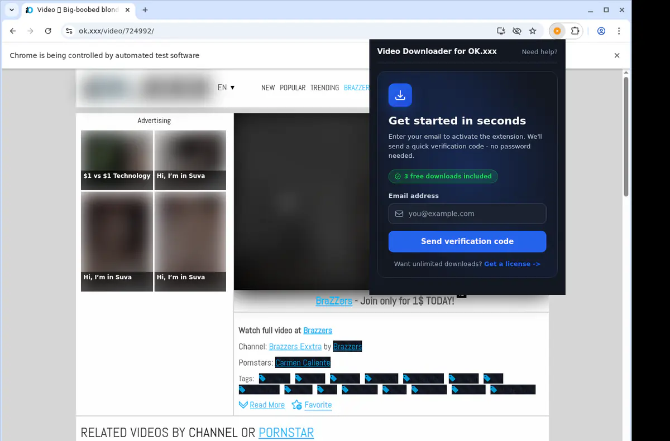This screenshot has width=670, height=441.
Task: Open the $1 vs $1 Technology ad thumbnail
Action: point(117,160)
